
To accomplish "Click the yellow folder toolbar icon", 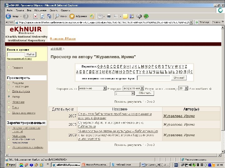I will point(125,16).
